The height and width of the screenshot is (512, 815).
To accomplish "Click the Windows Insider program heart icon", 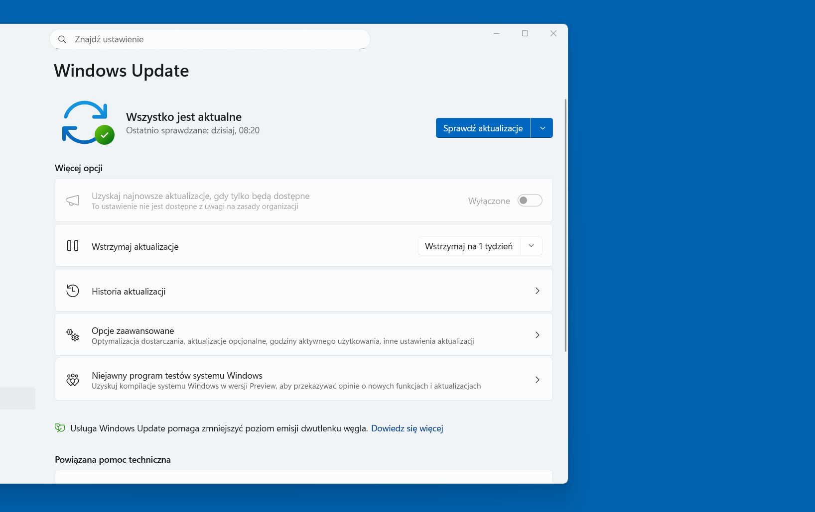I will point(73,380).
